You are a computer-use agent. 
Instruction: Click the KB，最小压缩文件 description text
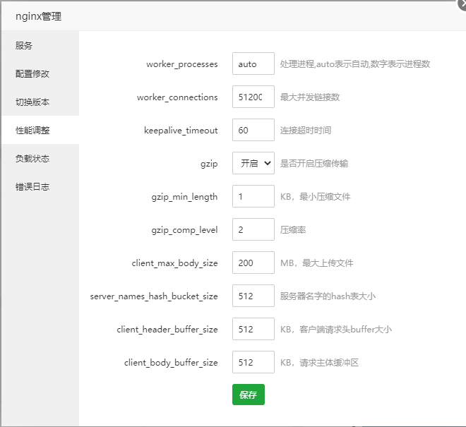[316, 196]
